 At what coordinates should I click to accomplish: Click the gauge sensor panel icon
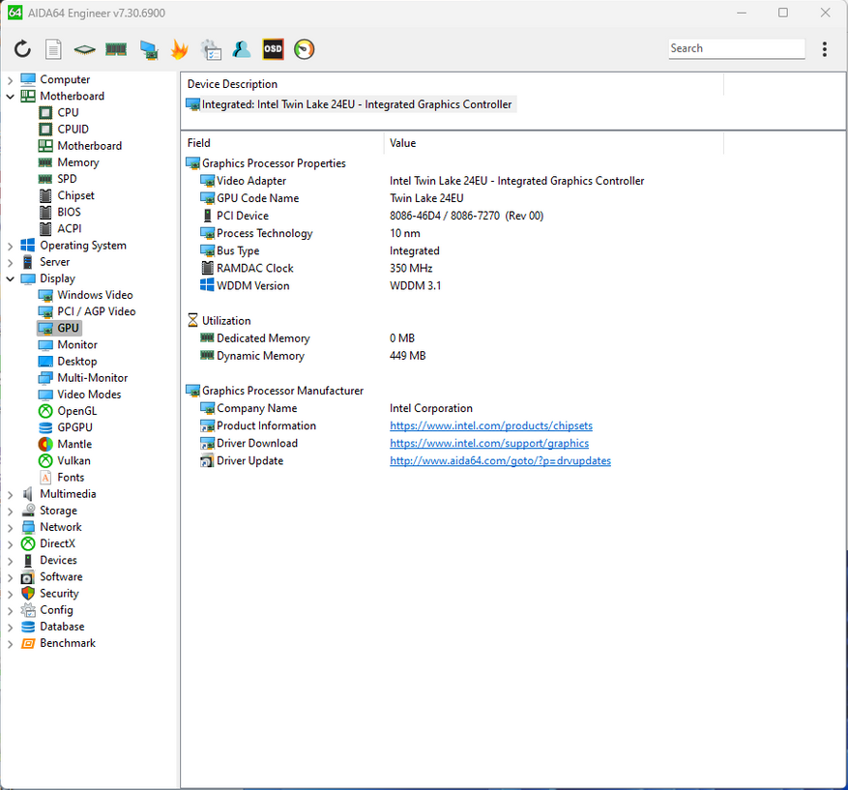coord(305,49)
